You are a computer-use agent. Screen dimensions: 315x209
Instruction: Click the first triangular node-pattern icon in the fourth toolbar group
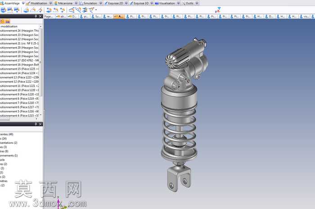point(72,10)
